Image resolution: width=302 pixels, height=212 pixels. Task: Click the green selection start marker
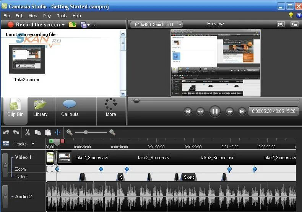tap(51, 141)
